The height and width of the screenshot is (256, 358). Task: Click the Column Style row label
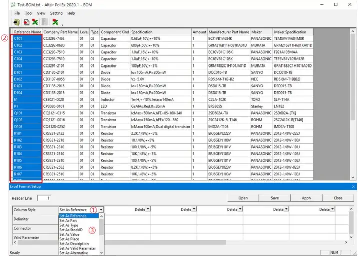(36, 210)
